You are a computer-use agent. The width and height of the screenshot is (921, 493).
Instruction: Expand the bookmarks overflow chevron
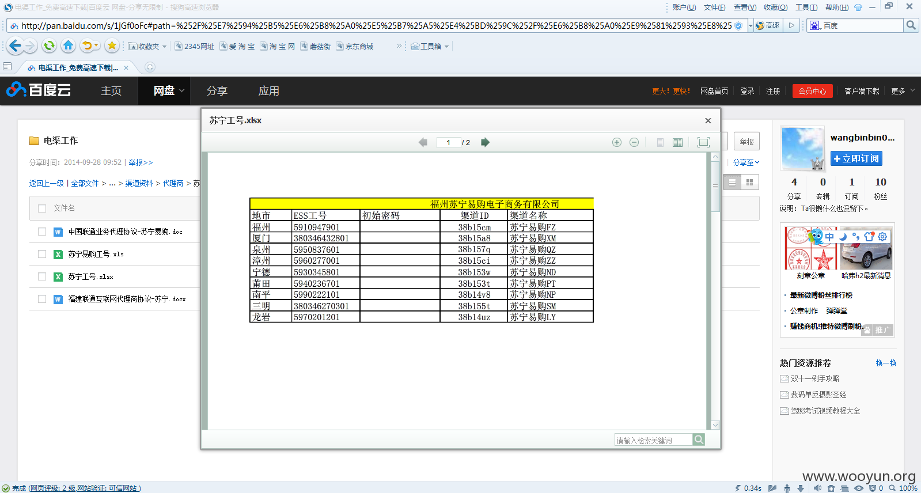click(399, 46)
